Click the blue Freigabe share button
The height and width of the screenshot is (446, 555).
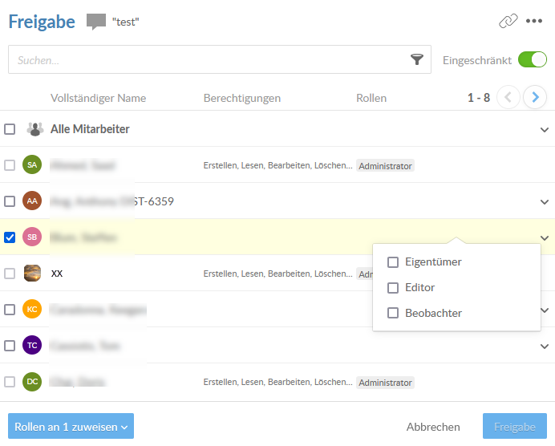coord(515,426)
